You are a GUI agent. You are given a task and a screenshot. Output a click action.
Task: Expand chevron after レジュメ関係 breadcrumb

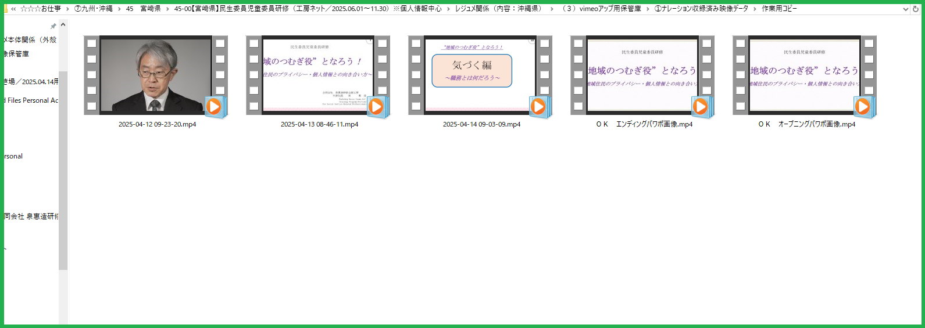[552, 9]
